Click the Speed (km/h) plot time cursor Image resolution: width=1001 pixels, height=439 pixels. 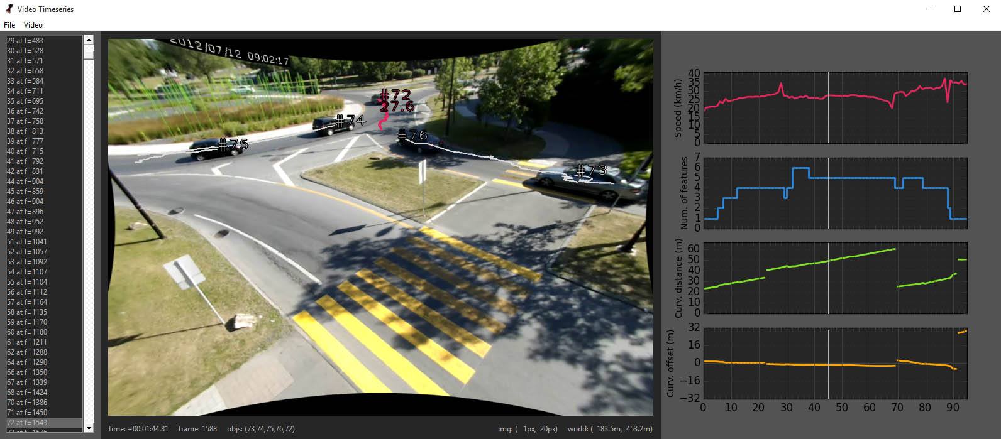tap(829, 107)
